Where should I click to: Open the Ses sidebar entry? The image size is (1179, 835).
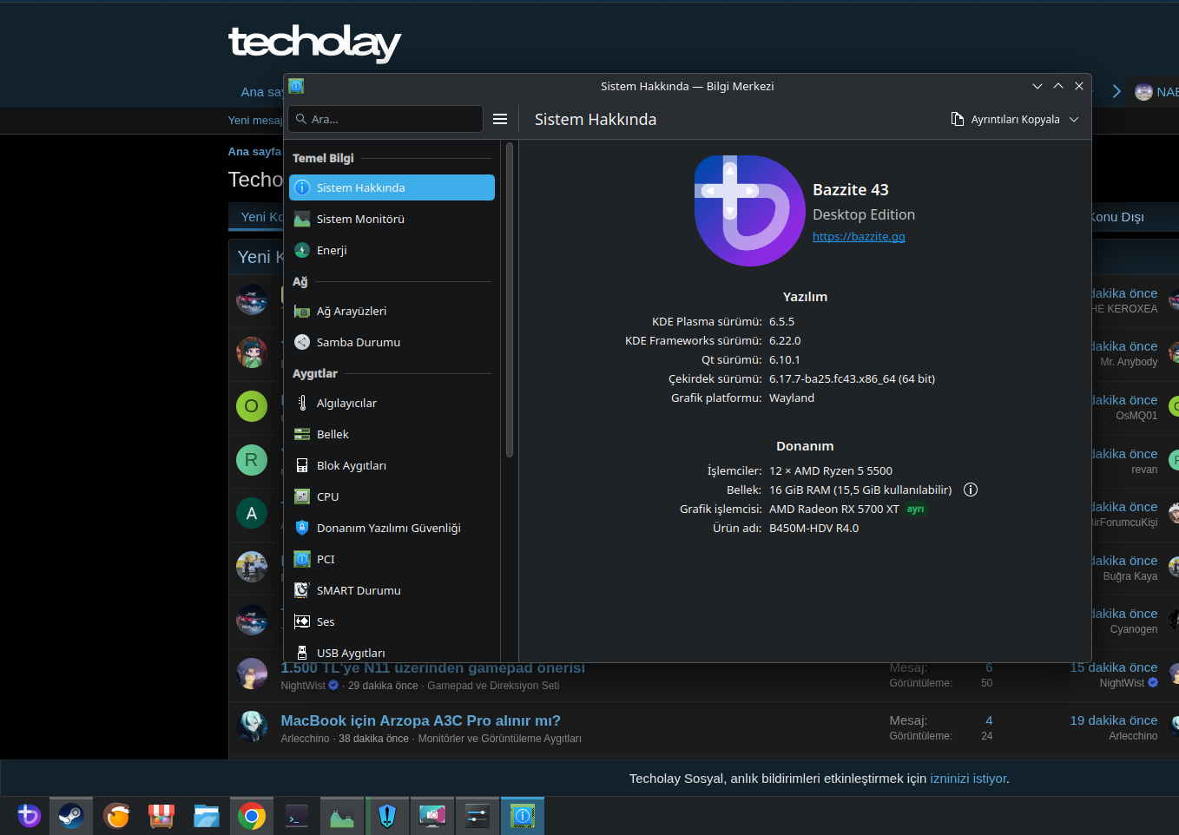(392, 621)
